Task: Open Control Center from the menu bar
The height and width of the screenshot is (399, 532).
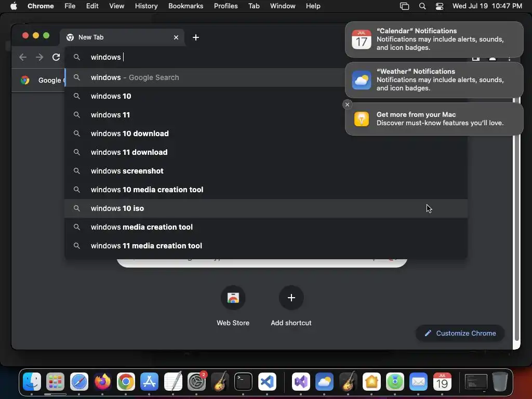Action: point(440,6)
